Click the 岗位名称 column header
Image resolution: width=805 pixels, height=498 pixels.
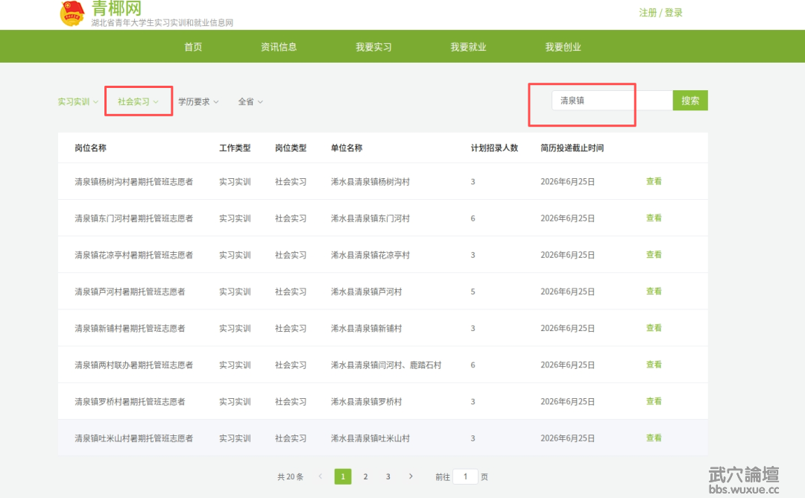pos(90,148)
